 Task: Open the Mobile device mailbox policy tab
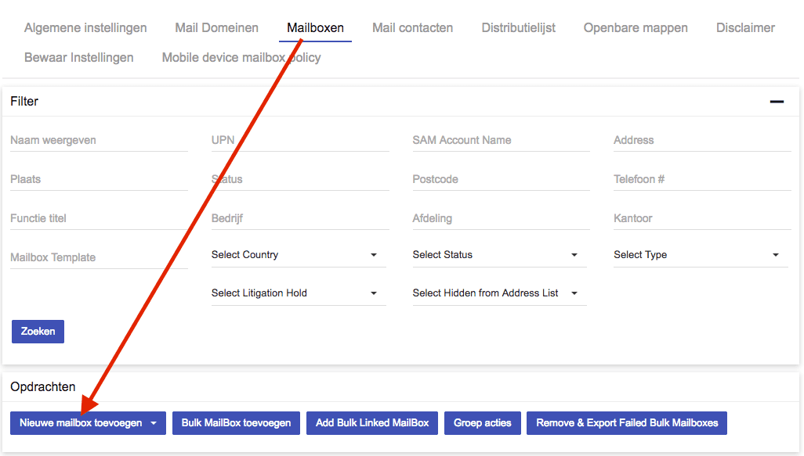(241, 57)
